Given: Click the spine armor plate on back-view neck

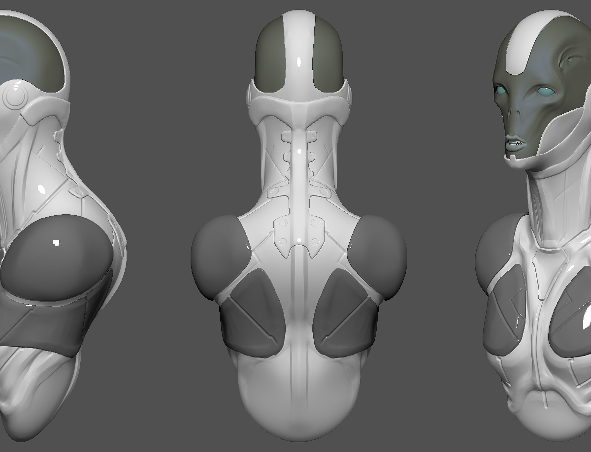Looking at the screenshot, I should tap(299, 192).
